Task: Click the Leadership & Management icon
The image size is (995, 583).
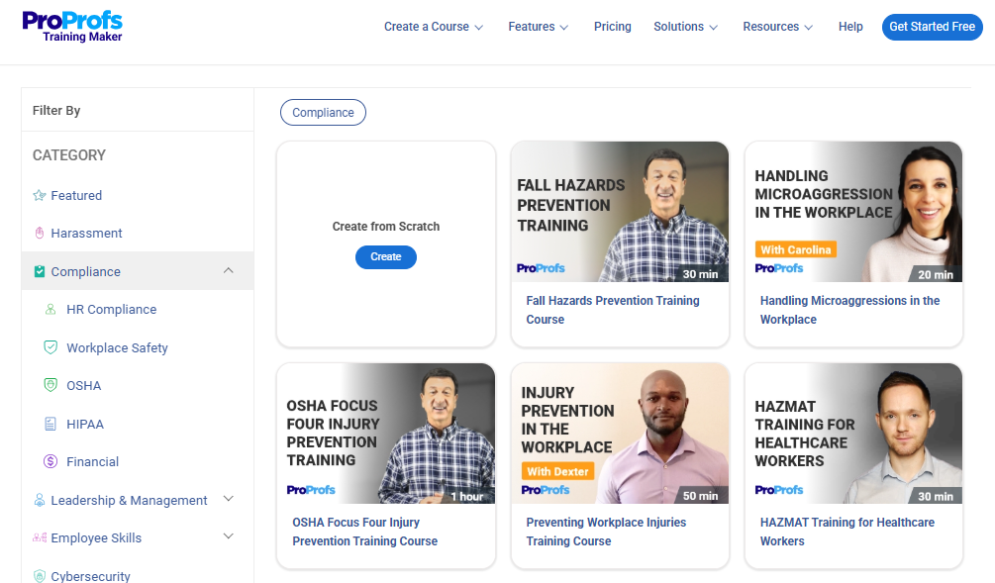Action: pos(40,500)
